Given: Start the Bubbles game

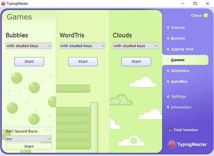Looking at the screenshot, I should point(29,61).
